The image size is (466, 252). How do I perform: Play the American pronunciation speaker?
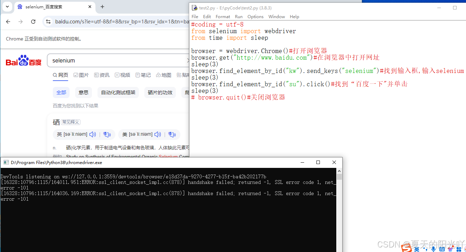click(158, 134)
